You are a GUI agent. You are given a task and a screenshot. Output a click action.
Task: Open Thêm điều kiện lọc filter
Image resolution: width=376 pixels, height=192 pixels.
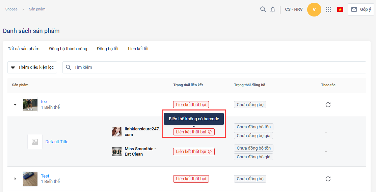(32, 67)
